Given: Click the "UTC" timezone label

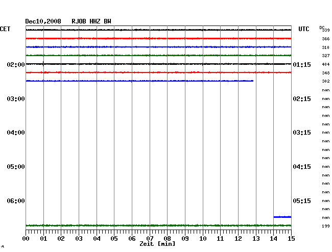Looking at the screenshot, I should click(x=303, y=29).
